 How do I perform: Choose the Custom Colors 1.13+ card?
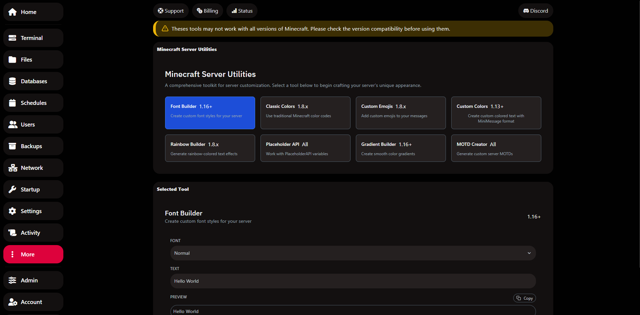(x=496, y=113)
